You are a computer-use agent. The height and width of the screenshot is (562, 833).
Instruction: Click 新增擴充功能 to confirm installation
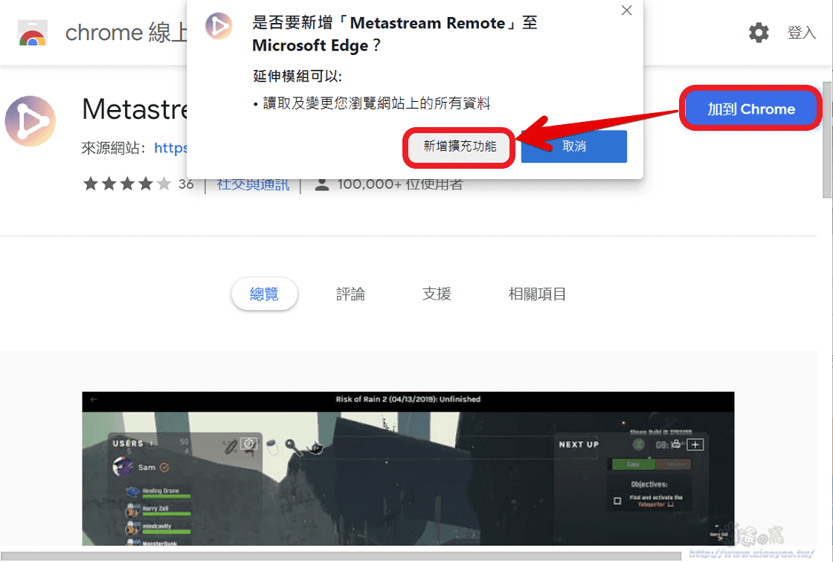coord(458,147)
